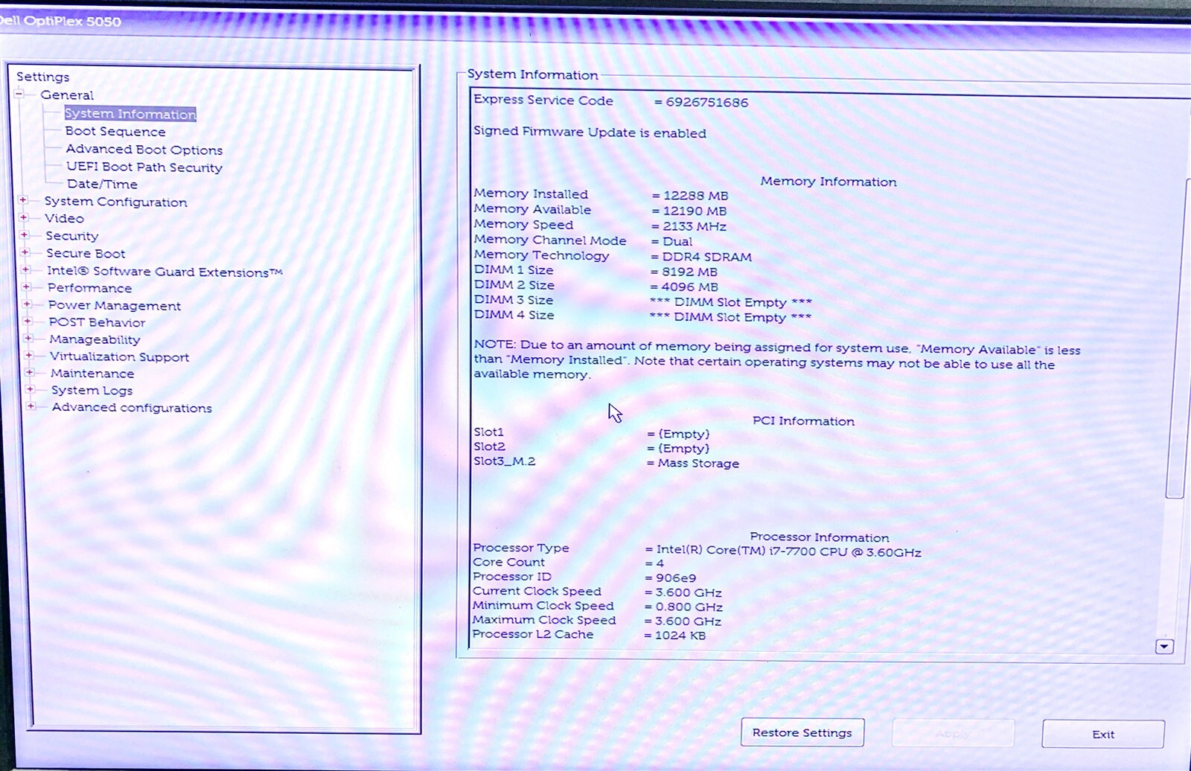Click Current Clock Speed value 3.600 GHz

point(689,593)
